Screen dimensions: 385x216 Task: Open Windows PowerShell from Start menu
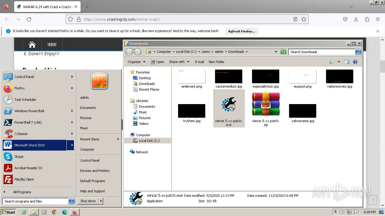(38, 111)
